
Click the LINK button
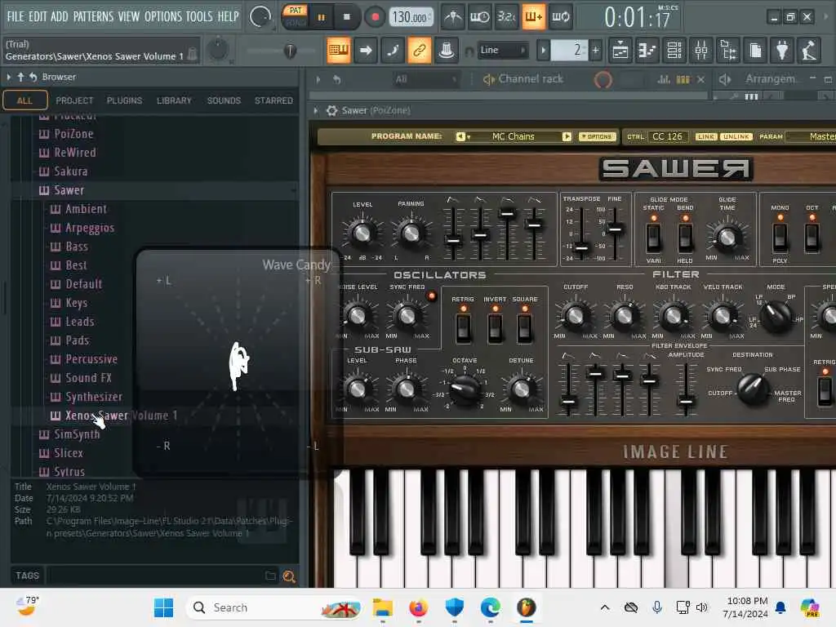[705, 136]
